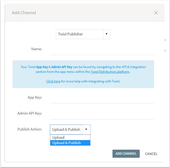Click the Publish Action label
Image resolution: width=170 pixels, height=168 pixels.
tap(30, 129)
